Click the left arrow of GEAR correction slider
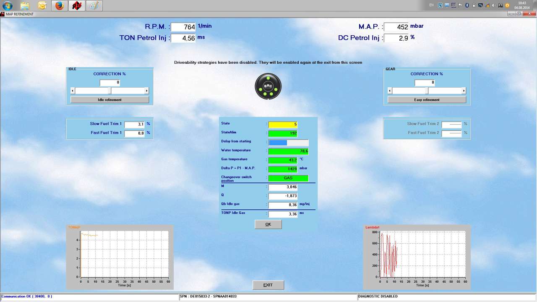 coord(390,91)
